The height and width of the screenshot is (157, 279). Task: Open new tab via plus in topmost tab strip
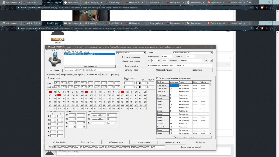point(250,3)
